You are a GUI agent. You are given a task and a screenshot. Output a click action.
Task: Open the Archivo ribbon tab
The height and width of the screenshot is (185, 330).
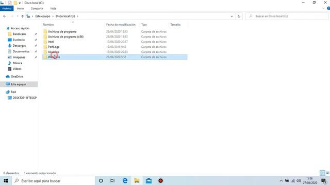7,8
